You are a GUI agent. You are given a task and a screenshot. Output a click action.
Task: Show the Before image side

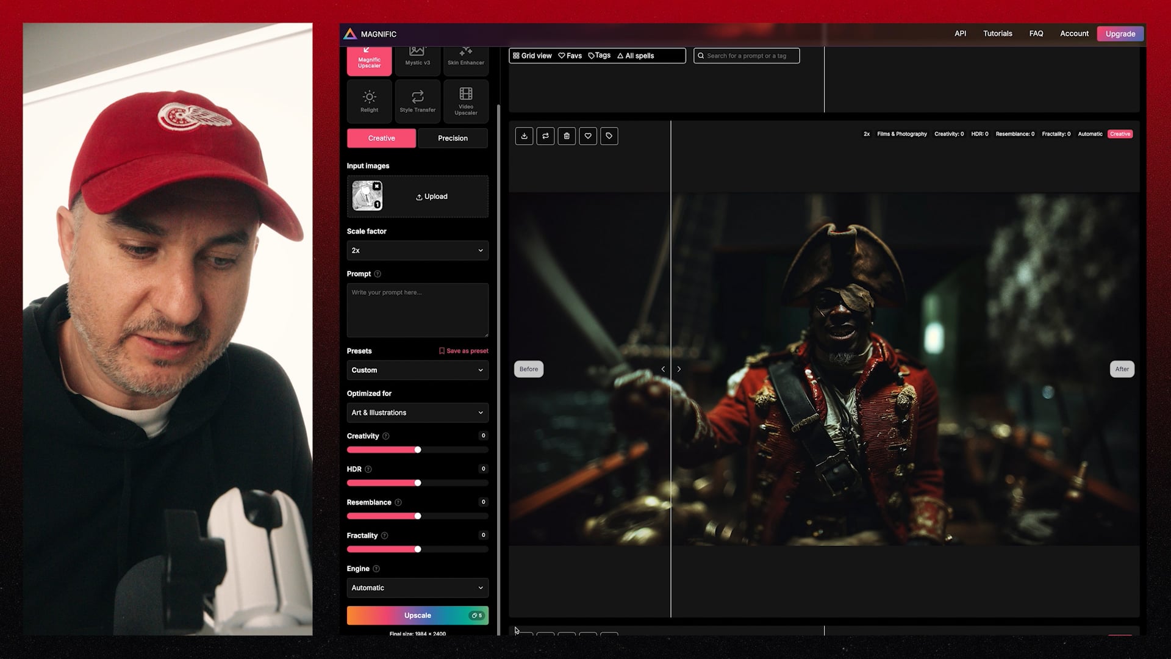(529, 369)
